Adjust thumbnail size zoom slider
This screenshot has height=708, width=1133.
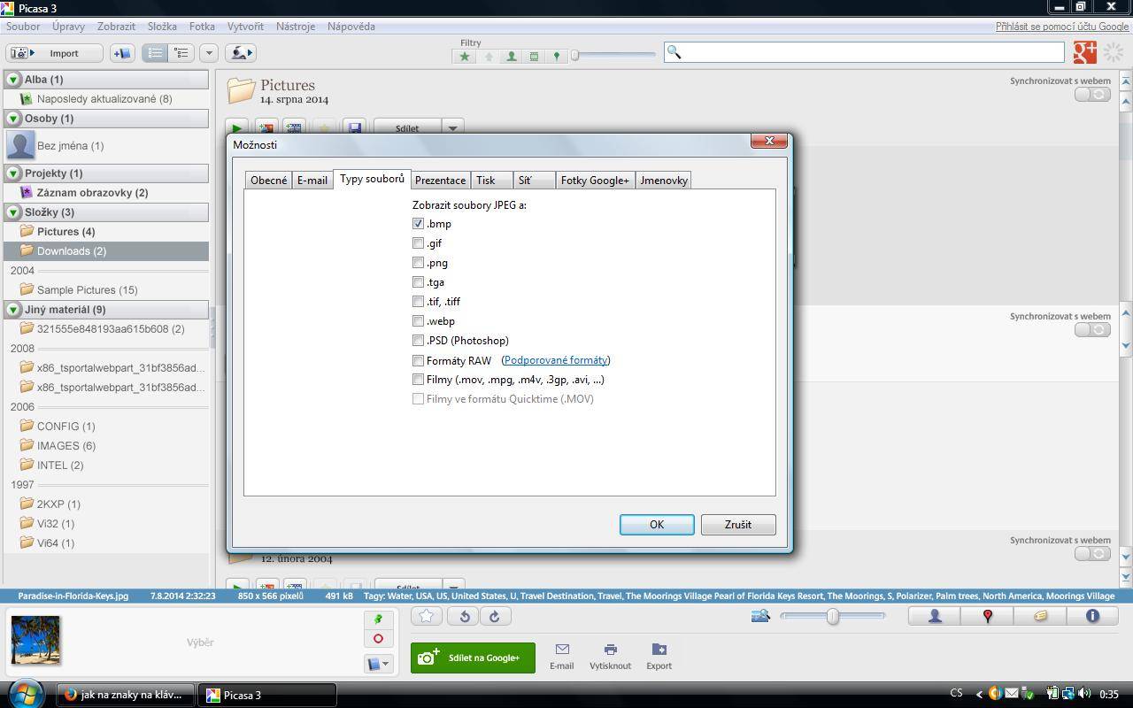point(832,616)
